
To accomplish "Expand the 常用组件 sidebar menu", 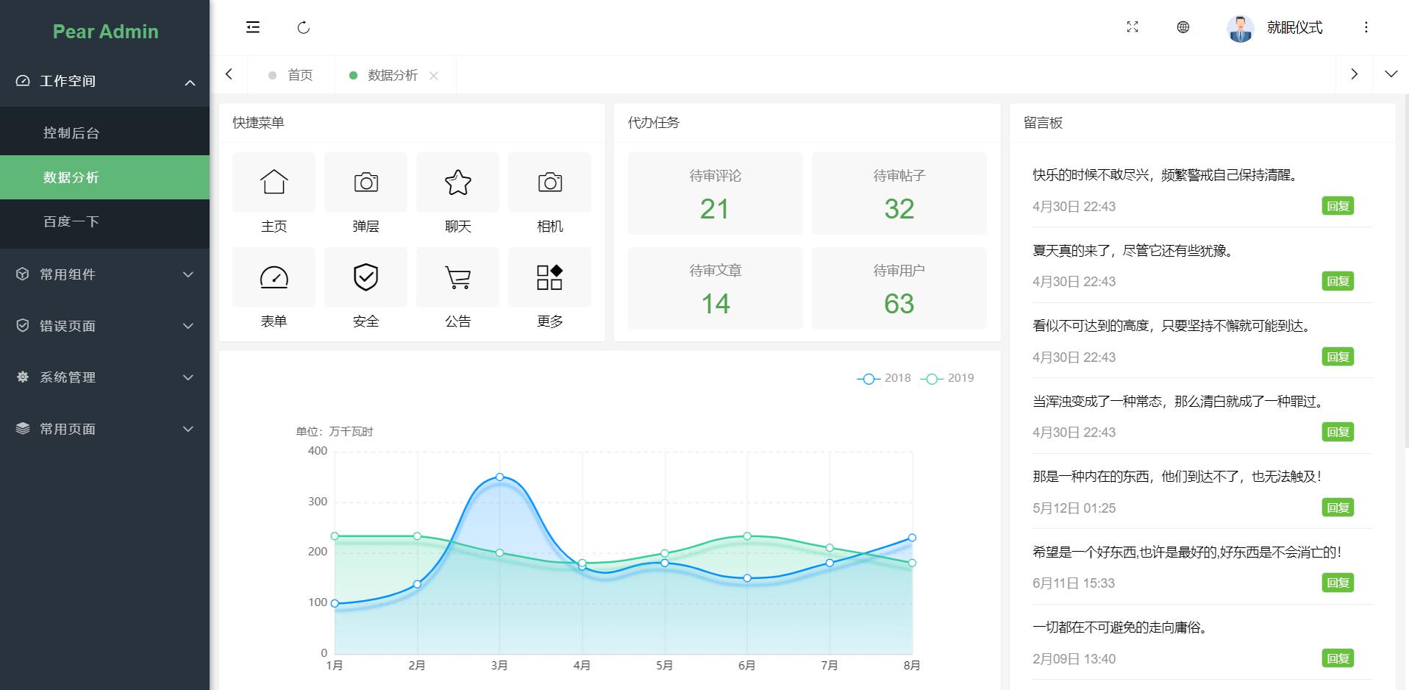I will 104,274.
